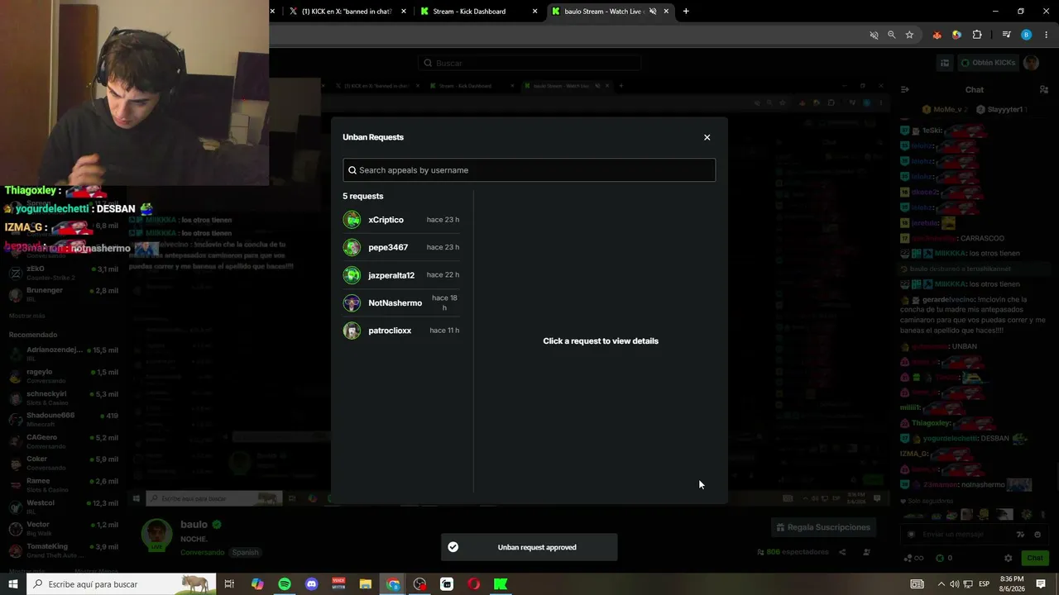Open TomateKing recommended channel
The height and width of the screenshot is (595, 1059).
63,550
